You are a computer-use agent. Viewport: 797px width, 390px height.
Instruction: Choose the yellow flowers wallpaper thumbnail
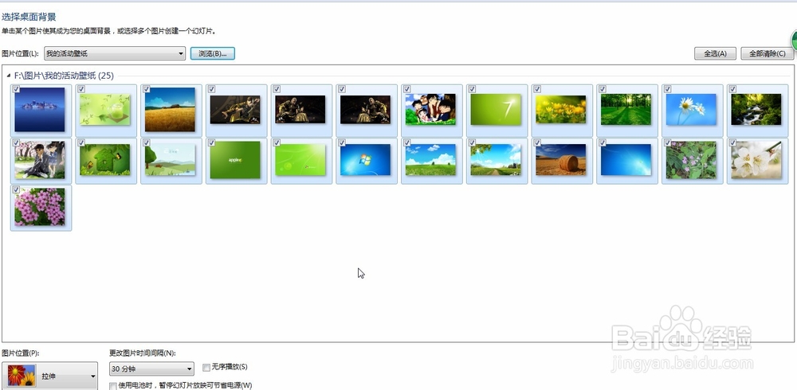tap(560, 109)
